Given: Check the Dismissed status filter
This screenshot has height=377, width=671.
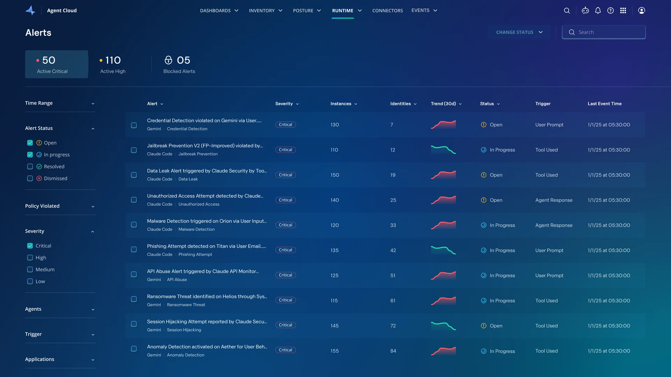Looking at the screenshot, I should 30,178.
